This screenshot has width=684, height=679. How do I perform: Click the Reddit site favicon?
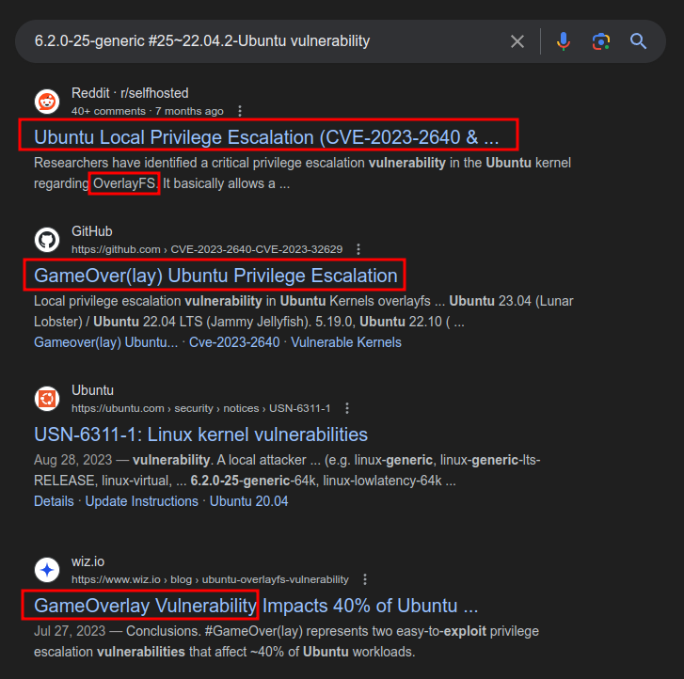point(47,102)
